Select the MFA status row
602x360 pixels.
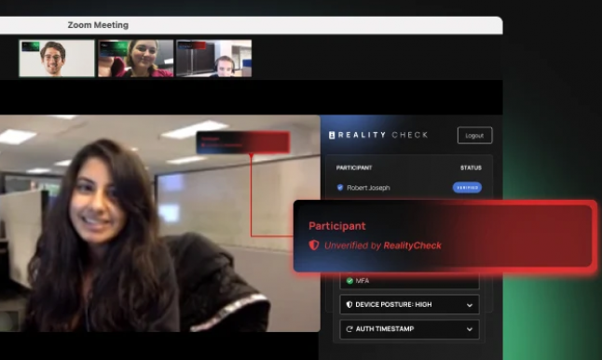point(409,281)
